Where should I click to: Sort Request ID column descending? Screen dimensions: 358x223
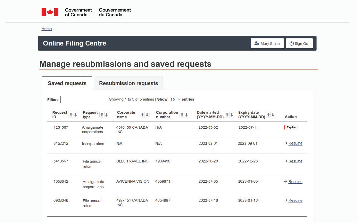coord(76,114)
